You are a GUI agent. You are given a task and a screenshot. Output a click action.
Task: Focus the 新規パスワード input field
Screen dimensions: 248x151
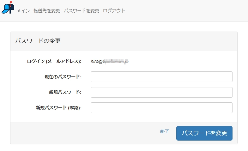coord(161,92)
